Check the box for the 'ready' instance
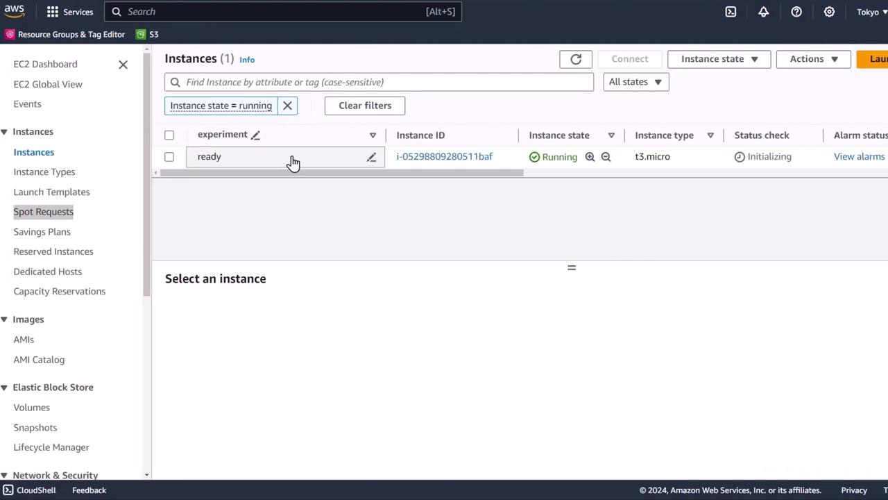888x500 pixels. point(169,157)
